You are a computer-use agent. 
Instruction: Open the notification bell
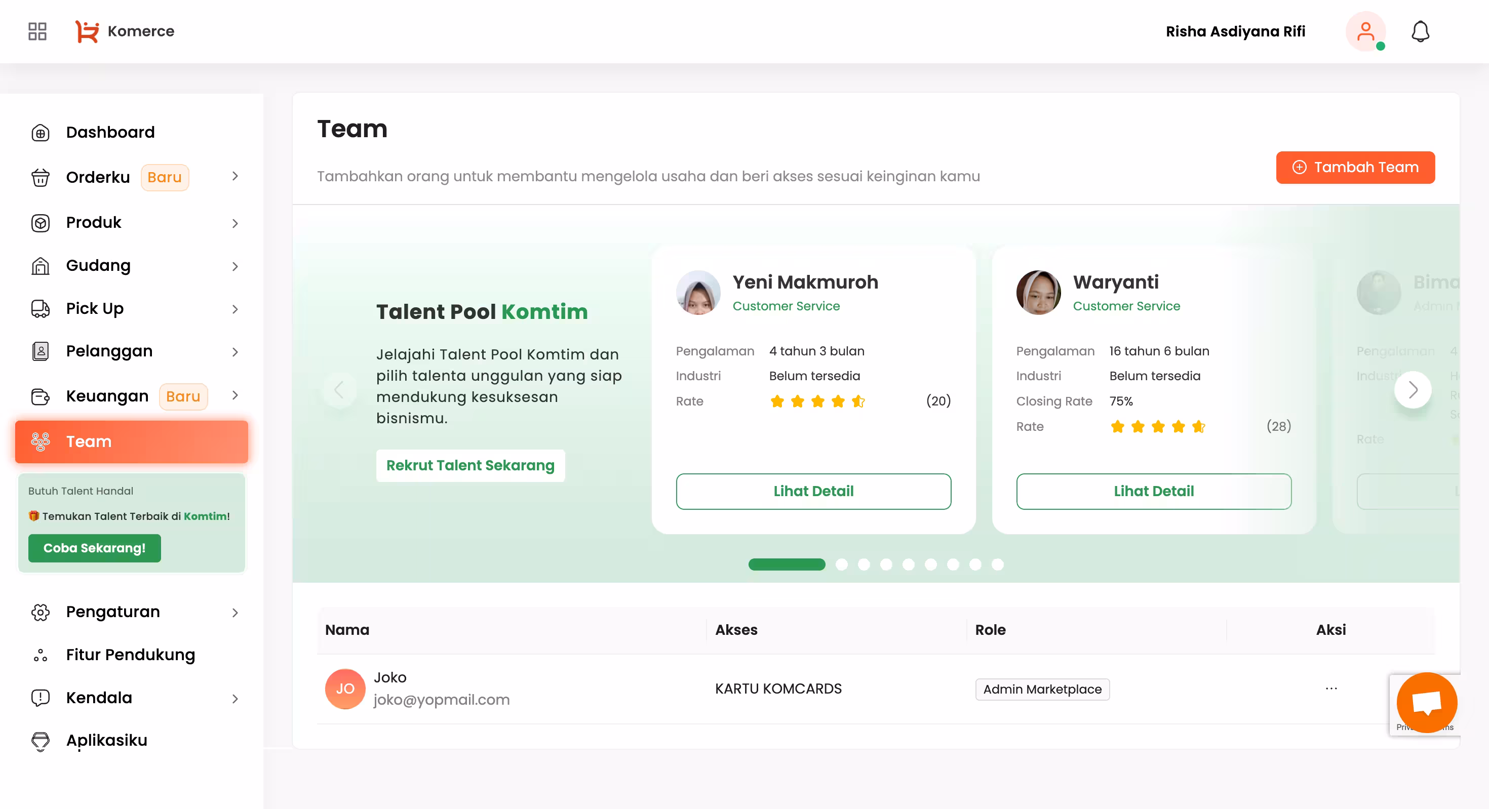click(1420, 31)
